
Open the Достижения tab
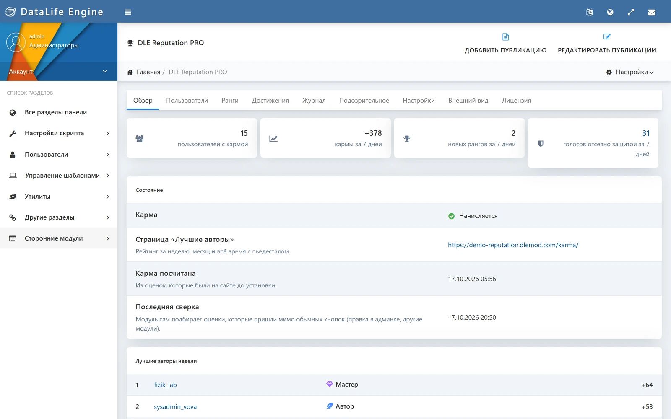click(x=270, y=101)
